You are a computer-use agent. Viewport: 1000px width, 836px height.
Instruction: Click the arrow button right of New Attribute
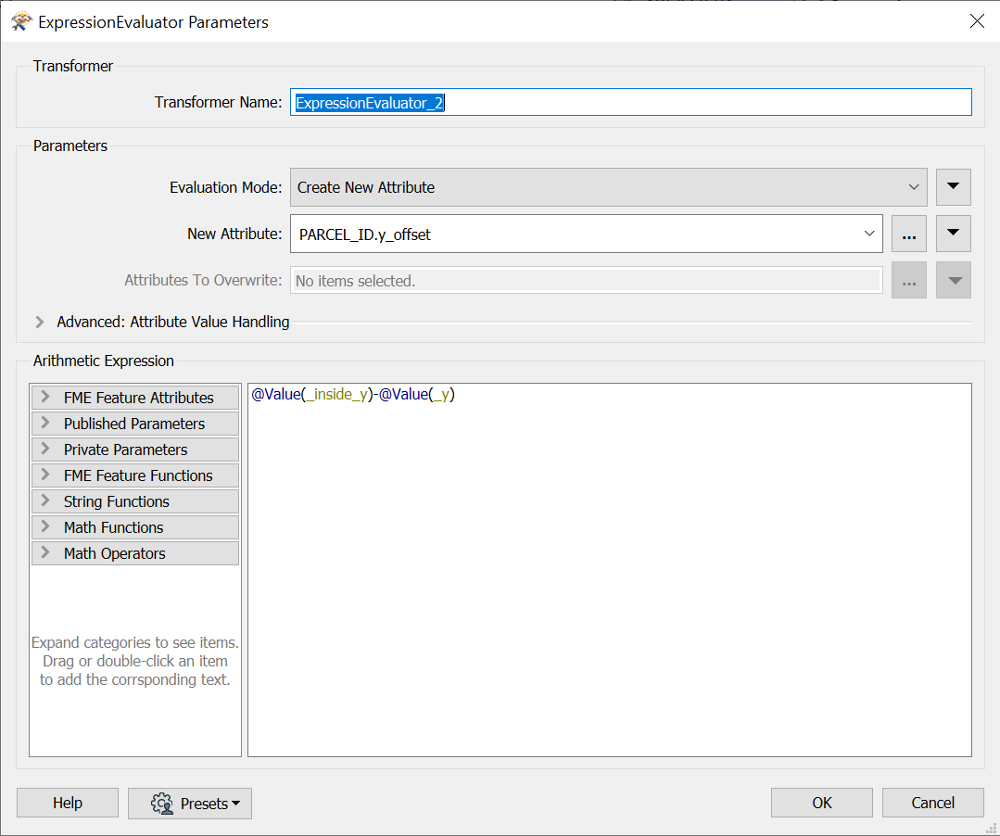coord(953,234)
